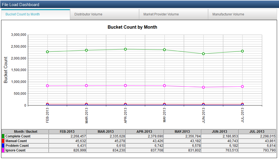The image size is (279, 160).
Task: Click the green JUL-2013 Complete Count data point
Action: tap(242, 51)
